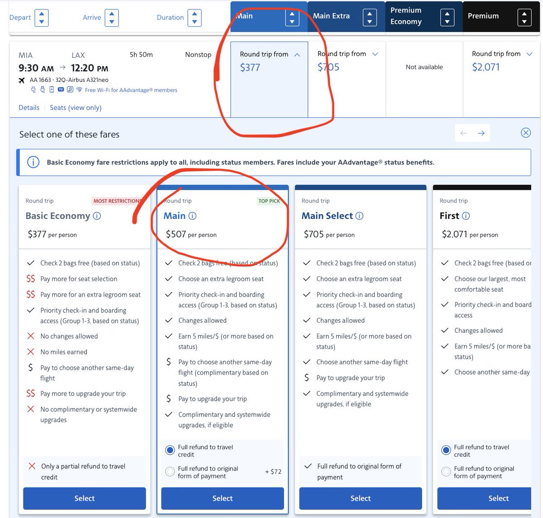
Task: Open Basic Economy fare info icon
Action: coord(97,216)
